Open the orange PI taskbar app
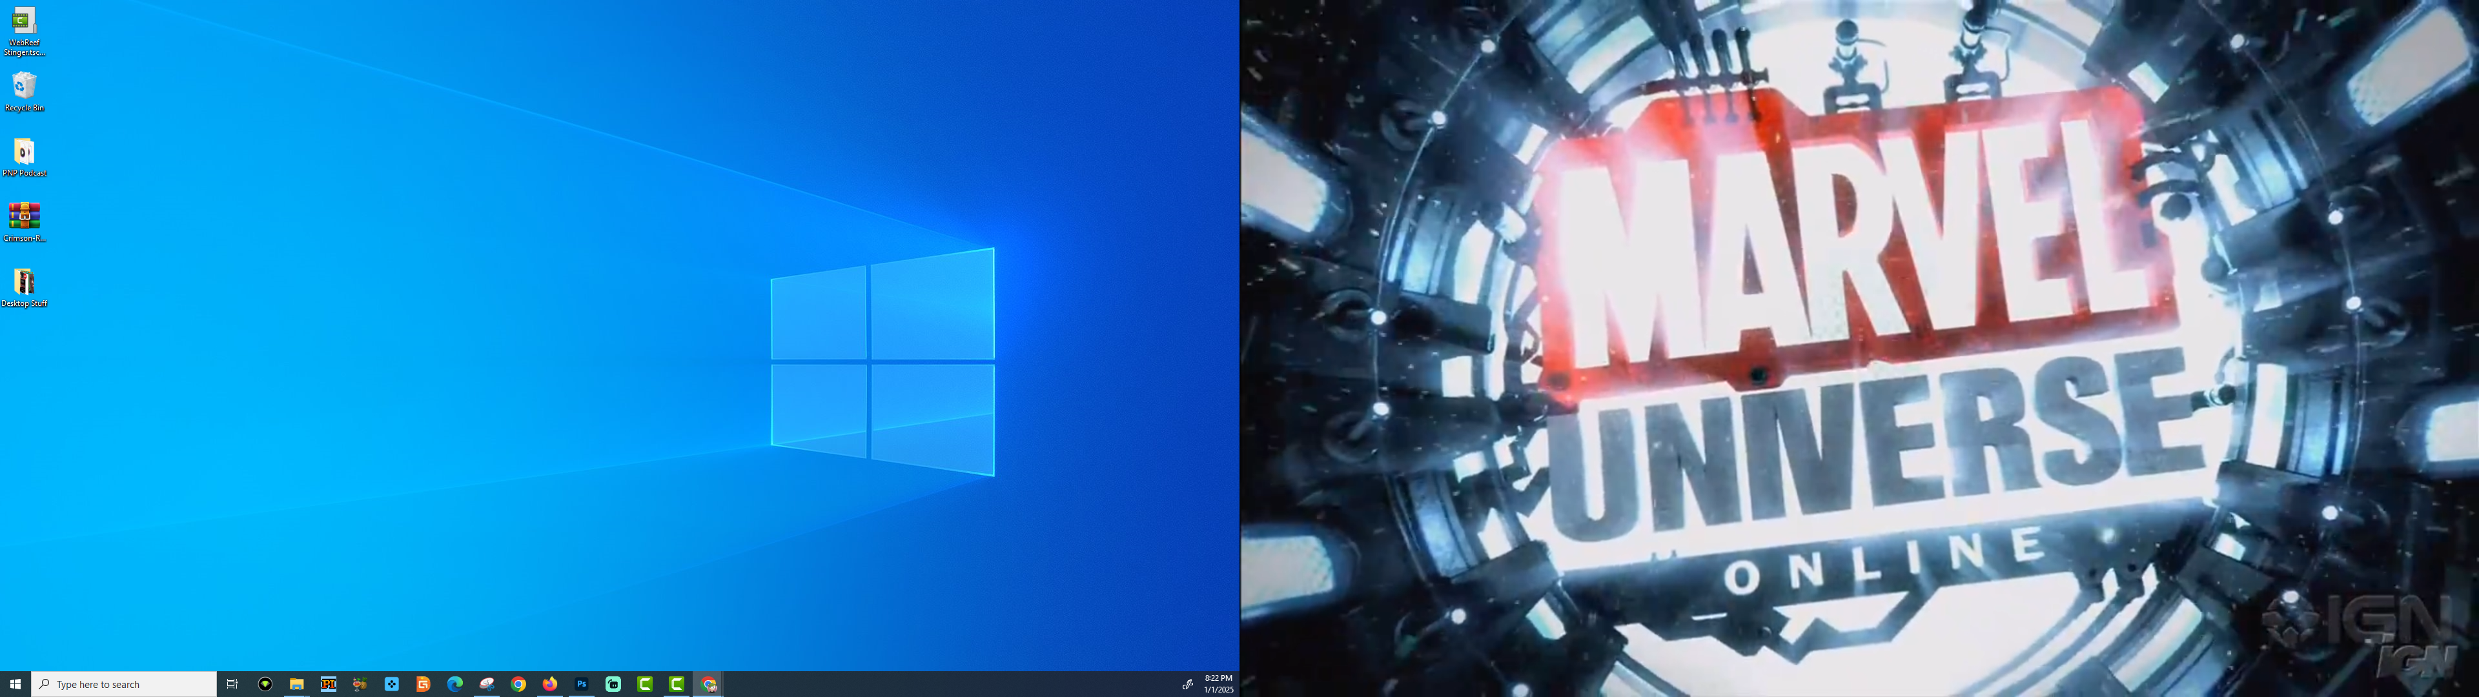This screenshot has height=697, width=2479. click(x=328, y=685)
